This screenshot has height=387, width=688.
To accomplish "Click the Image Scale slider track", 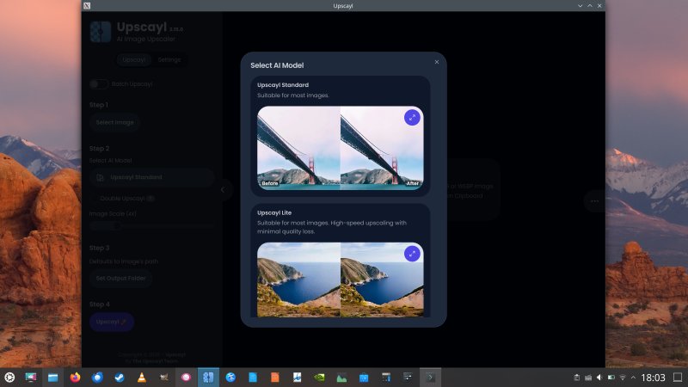I will click(x=152, y=226).
